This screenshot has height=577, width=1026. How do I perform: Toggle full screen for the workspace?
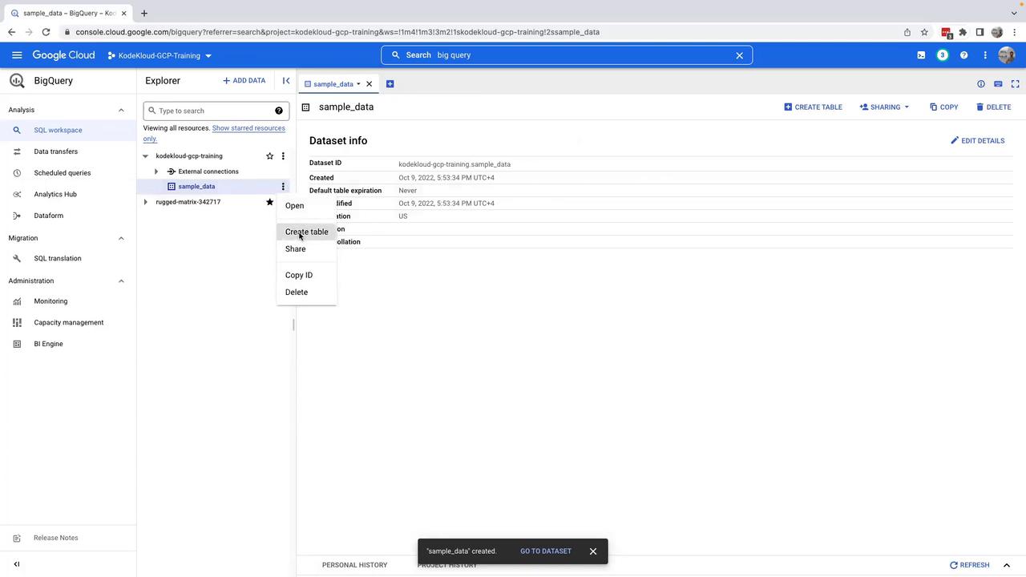tap(1016, 84)
